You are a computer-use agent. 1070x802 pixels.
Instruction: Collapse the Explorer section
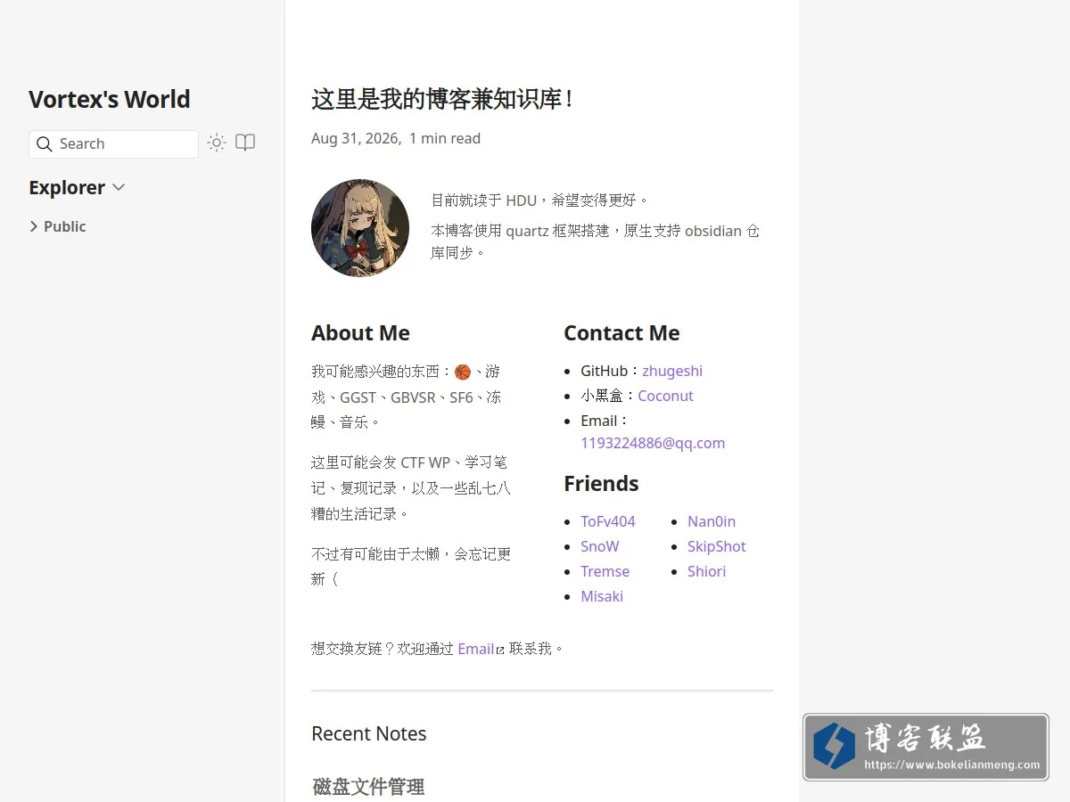tap(77, 187)
